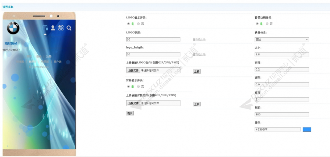Click 选择文件 for new background file
This screenshot has width=330, height=157.
[x=133, y=103]
